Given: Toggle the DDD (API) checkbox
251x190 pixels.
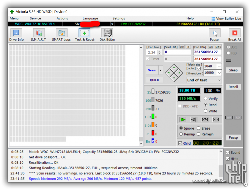Looking at the screenshot, I should [180, 106].
